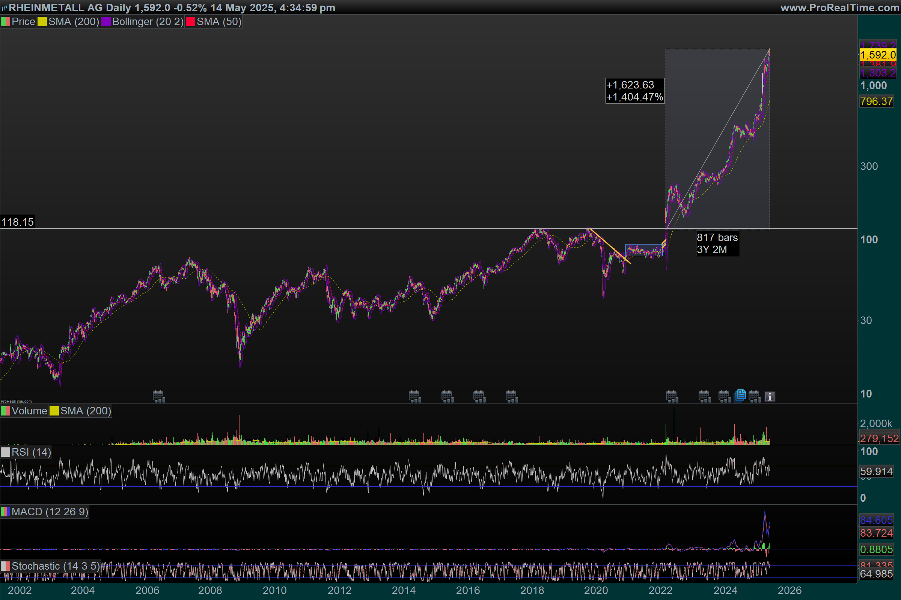Click yellow swatch beside price SMA (200)

pyautogui.click(x=42, y=22)
